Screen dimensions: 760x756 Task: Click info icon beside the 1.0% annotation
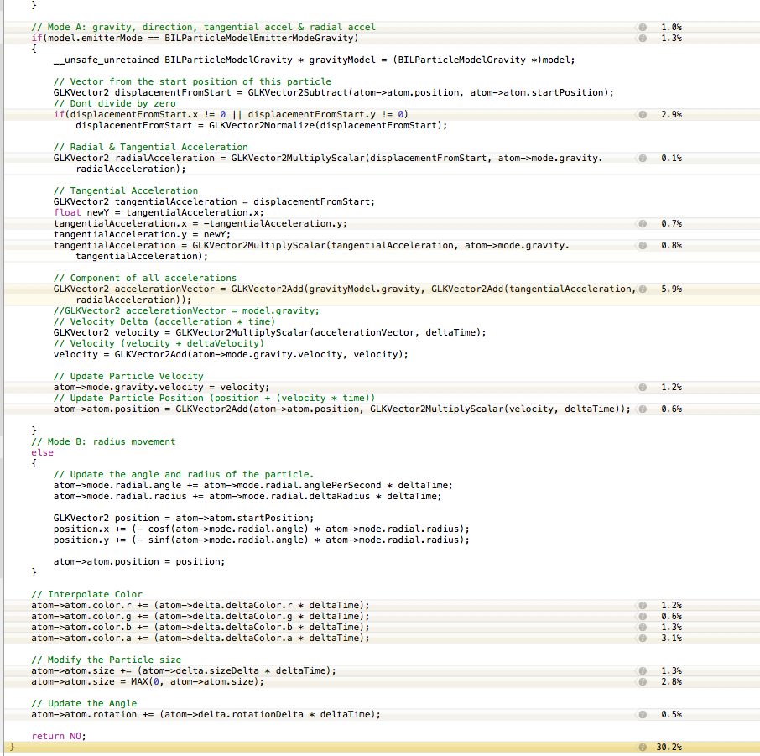[642, 28]
